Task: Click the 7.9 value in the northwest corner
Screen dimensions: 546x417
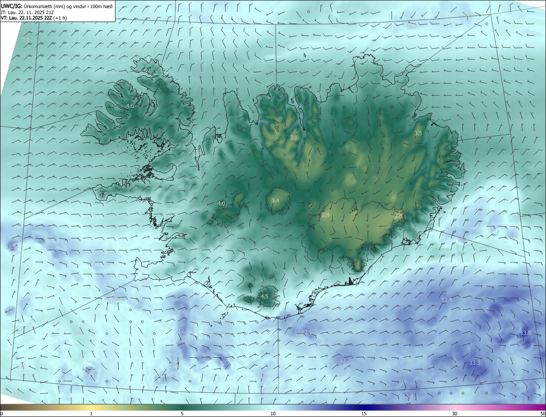Action: click(26, 41)
